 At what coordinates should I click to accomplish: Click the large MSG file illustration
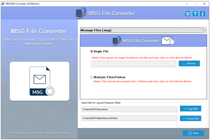coord(42,81)
